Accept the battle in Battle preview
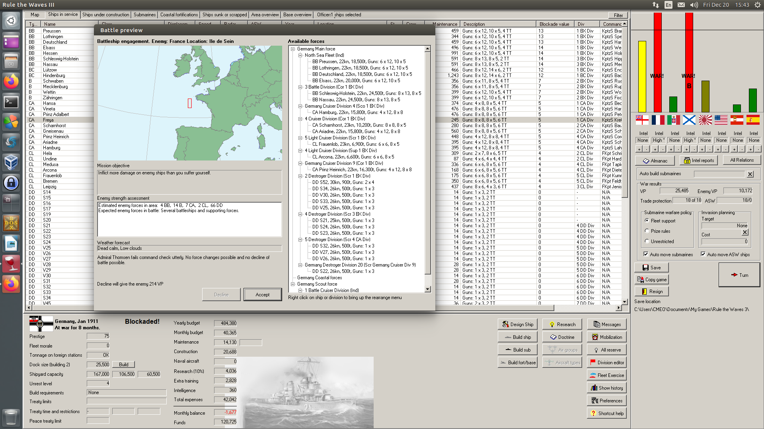 [x=263, y=295]
